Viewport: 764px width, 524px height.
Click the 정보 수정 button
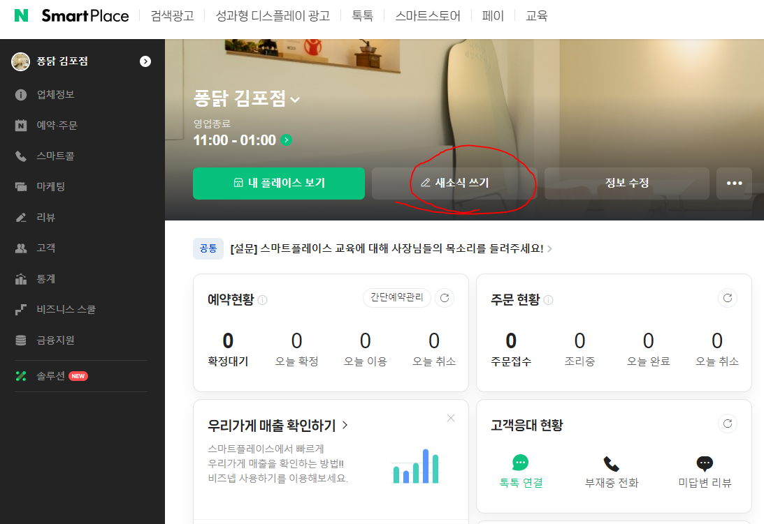pos(626,184)
